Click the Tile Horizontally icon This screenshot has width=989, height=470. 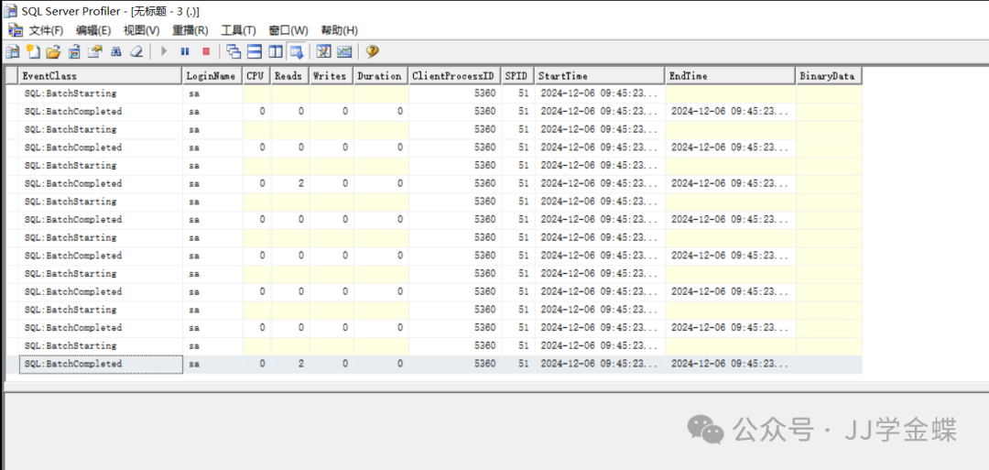pos(255,51)
